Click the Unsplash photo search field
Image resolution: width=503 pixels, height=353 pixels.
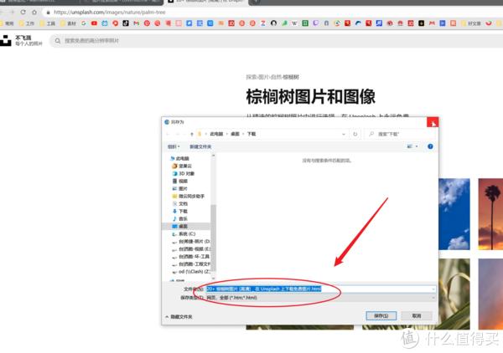point(276,41)
